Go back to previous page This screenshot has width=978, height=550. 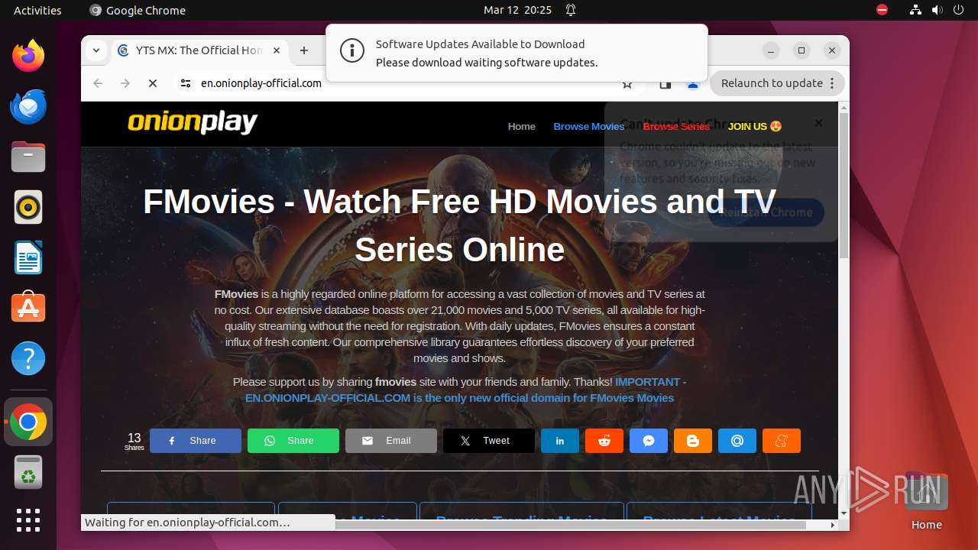point(98,83)
